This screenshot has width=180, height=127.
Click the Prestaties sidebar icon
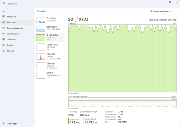tap(4, 22)
